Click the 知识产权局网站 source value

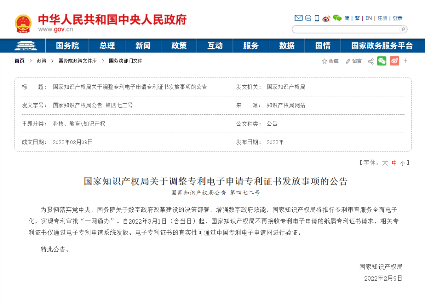[286, 105]
